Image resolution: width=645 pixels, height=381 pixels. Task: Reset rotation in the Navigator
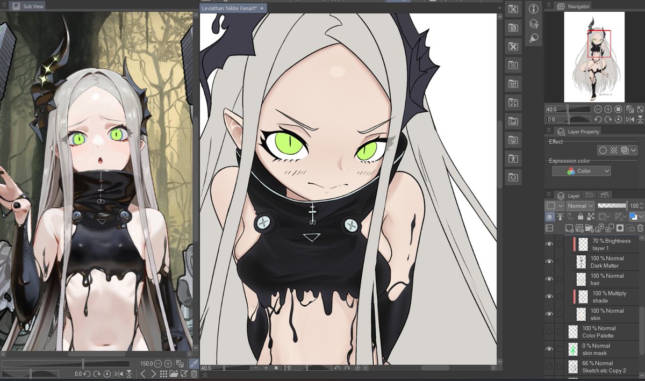point(618,119)
